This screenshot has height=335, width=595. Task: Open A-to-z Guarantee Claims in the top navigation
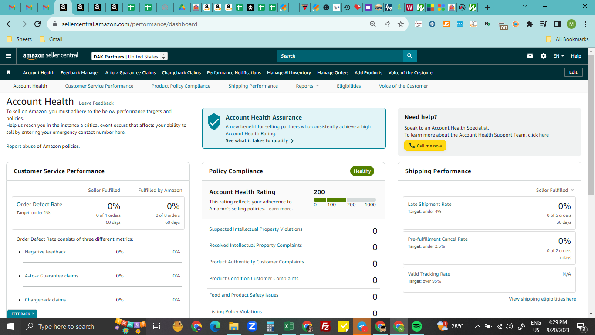(131, 72)
